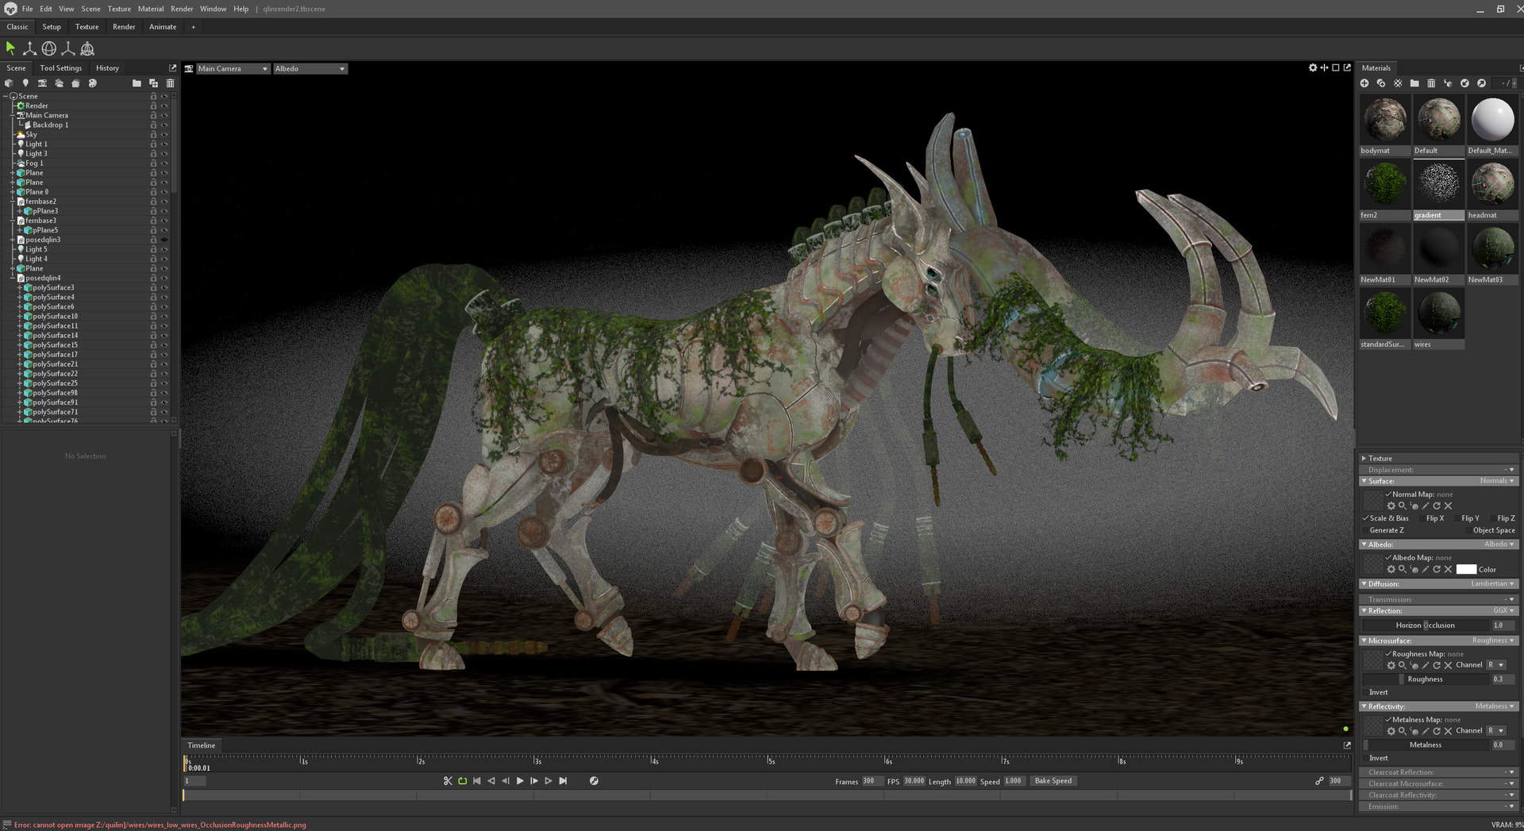Duplicate the selected scene object
The height and width of the screenshot is (831, 1524).
pos(153,83)
